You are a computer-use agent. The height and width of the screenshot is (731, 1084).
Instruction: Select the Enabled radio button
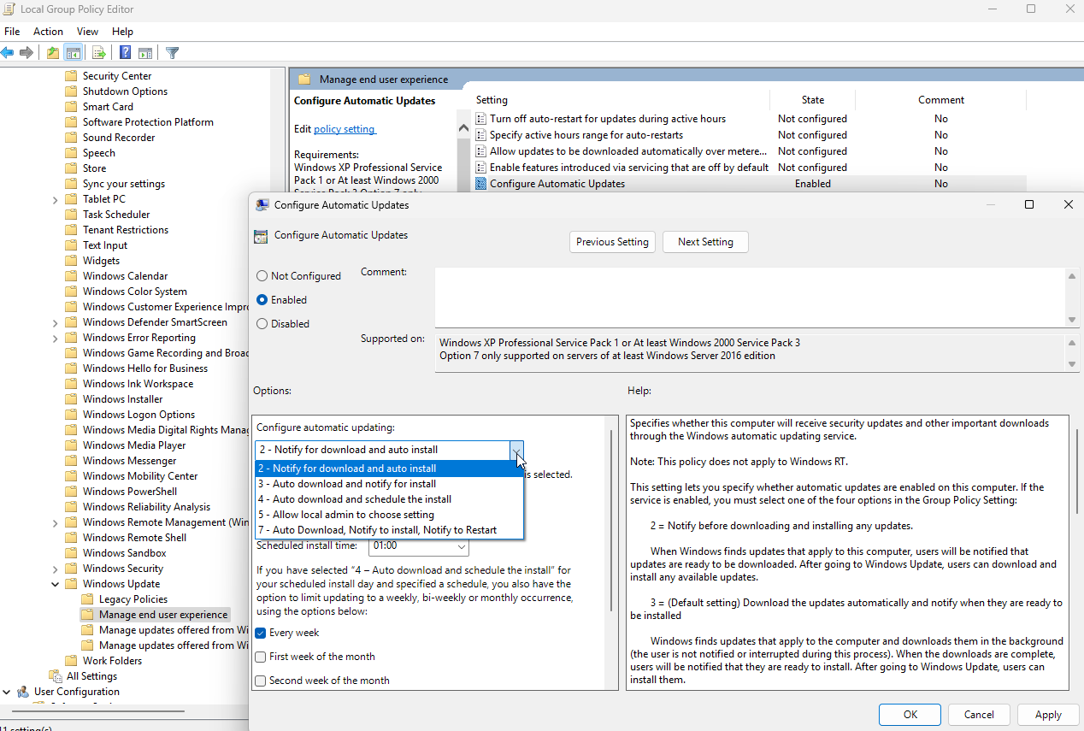click(x=262, y=300)
